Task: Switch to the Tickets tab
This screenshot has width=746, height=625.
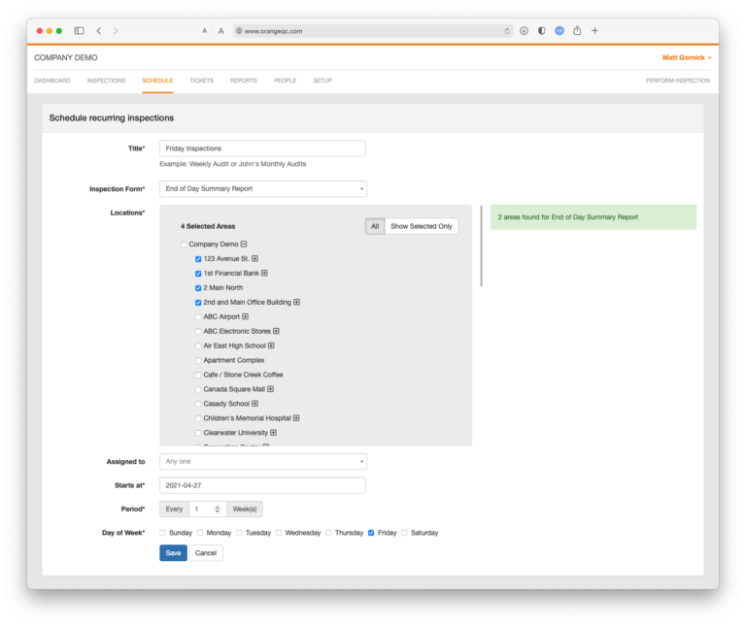Action: pyautogui.click(x=201, y=81)
